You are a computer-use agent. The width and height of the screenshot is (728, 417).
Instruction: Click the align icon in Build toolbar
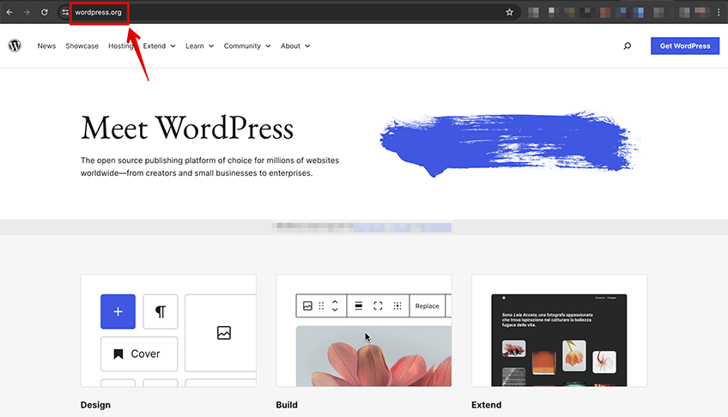click(x=359, y=305)
